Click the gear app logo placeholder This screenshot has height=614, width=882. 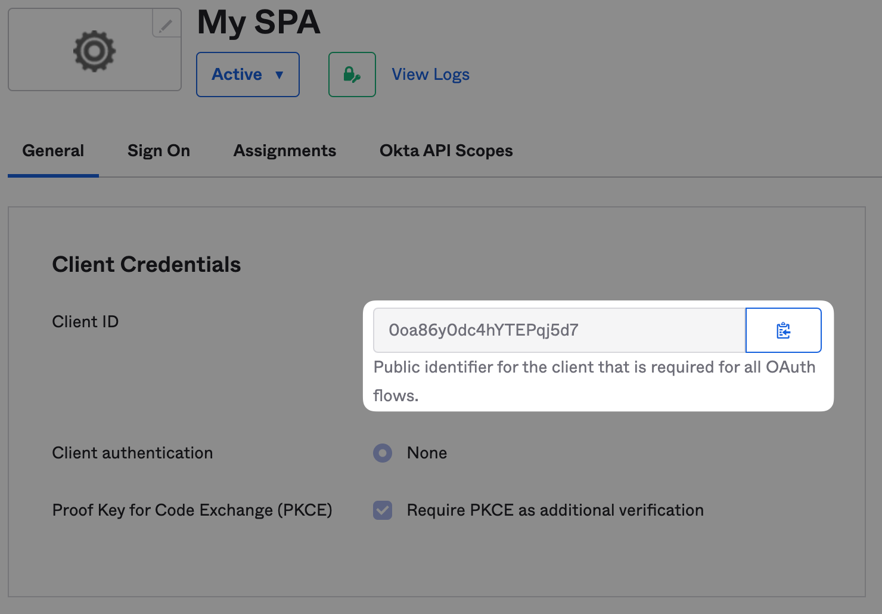[94, 51]
